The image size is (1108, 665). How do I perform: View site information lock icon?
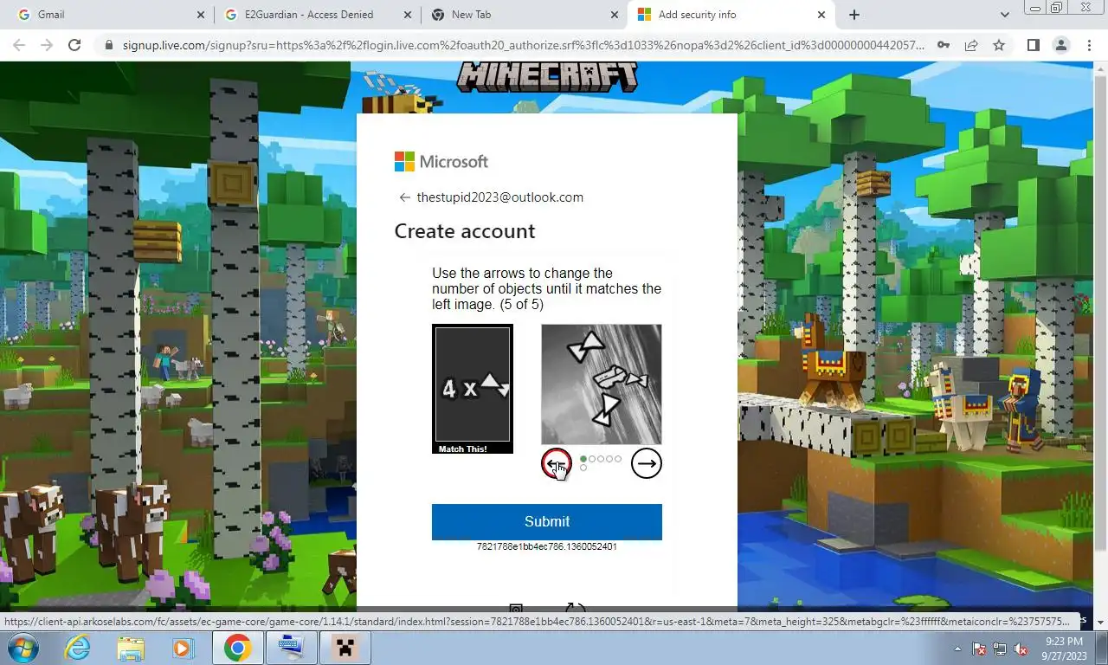(x=108, y=45)
